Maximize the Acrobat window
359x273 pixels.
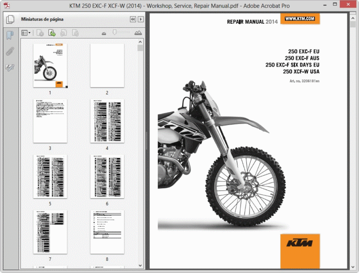point(335,4)
